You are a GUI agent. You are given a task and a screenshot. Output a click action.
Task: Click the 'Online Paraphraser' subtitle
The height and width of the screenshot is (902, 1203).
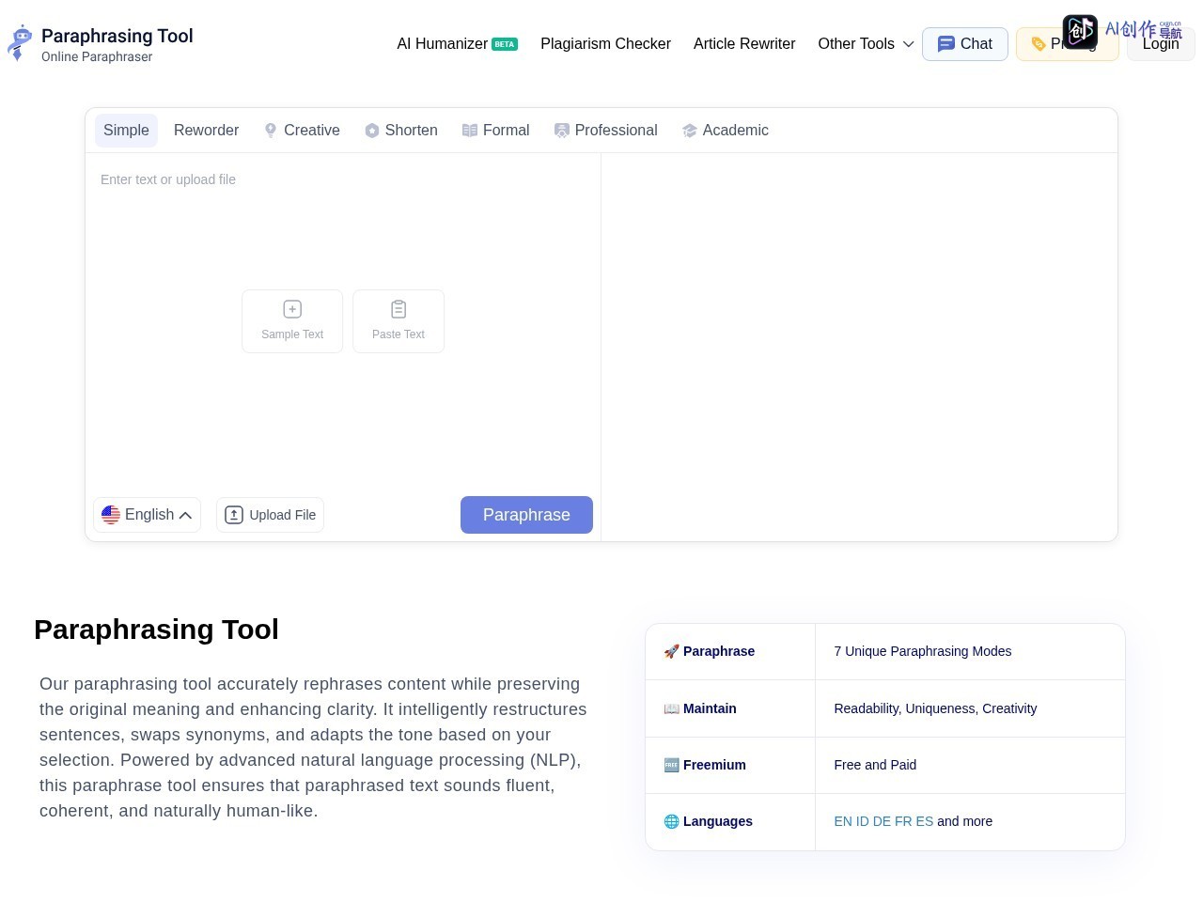pyautogui.click(x=97, y=56)
